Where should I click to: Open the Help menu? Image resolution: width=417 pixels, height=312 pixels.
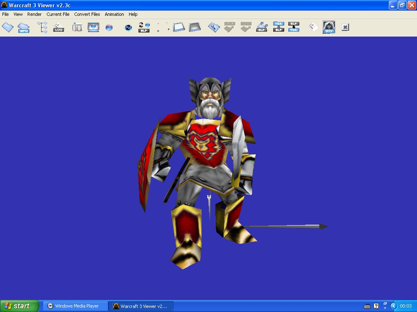tap(133, 14)
